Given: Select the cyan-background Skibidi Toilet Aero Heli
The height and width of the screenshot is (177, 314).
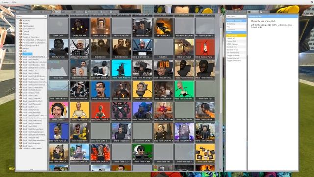Looking at the screenshot, I should pos(121,69).
